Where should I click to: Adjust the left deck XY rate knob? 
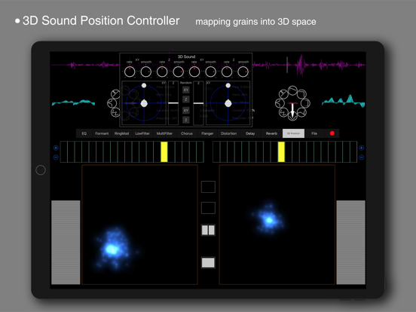pos(130,72)
